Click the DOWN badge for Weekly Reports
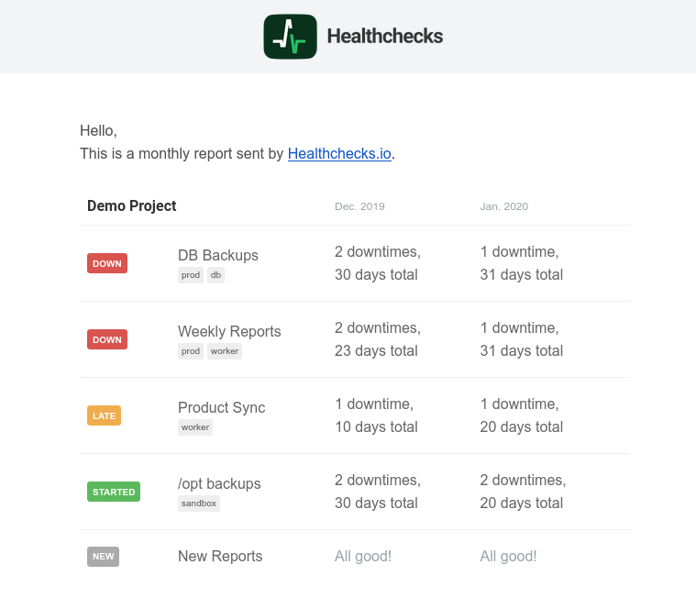Viewport: 696px width, 609px height. [x=107, y=339]
